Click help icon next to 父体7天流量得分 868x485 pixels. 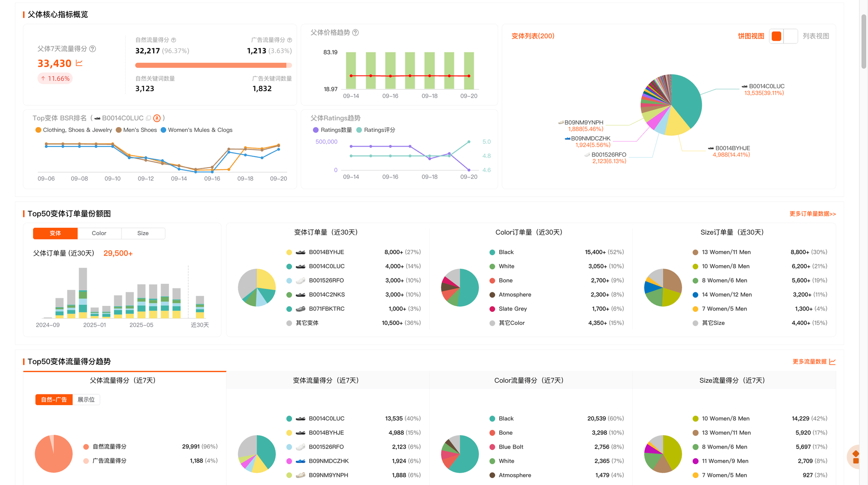[92, 49]
